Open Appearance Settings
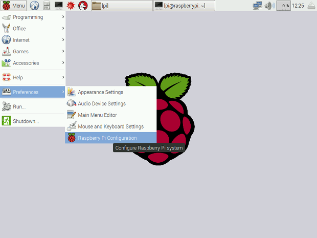 point(111,92)
